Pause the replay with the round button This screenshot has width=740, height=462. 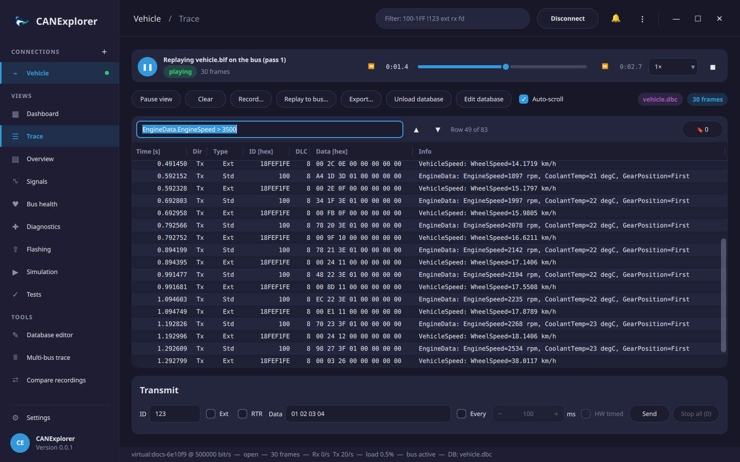[x=147, y=67]
